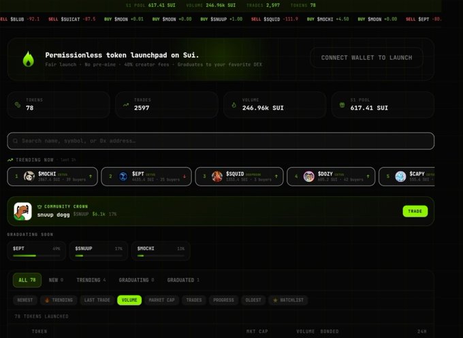463x338 pixels.
Task: Switch to the New tab
Action: click(x=56, y=280)
